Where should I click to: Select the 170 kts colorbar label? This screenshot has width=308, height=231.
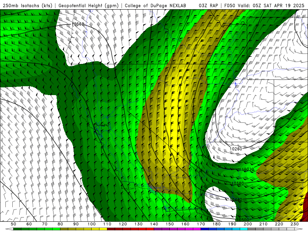201,224
